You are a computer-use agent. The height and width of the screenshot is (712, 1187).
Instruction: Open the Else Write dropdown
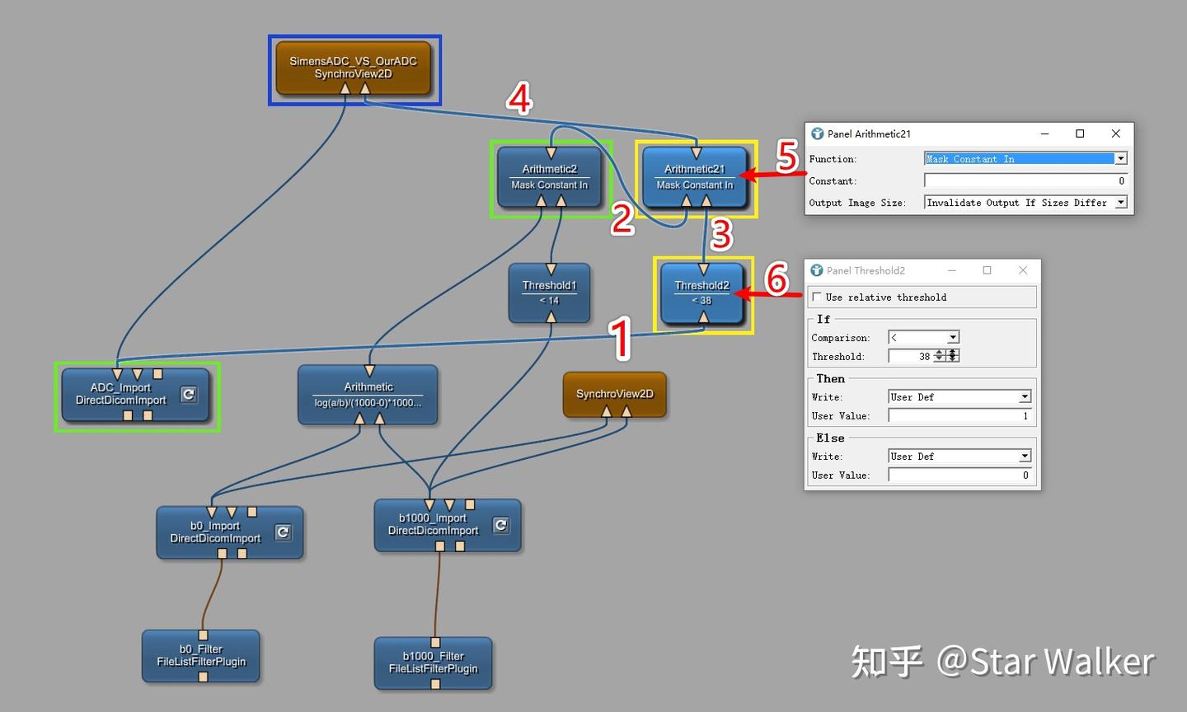(x=959, y=456)
